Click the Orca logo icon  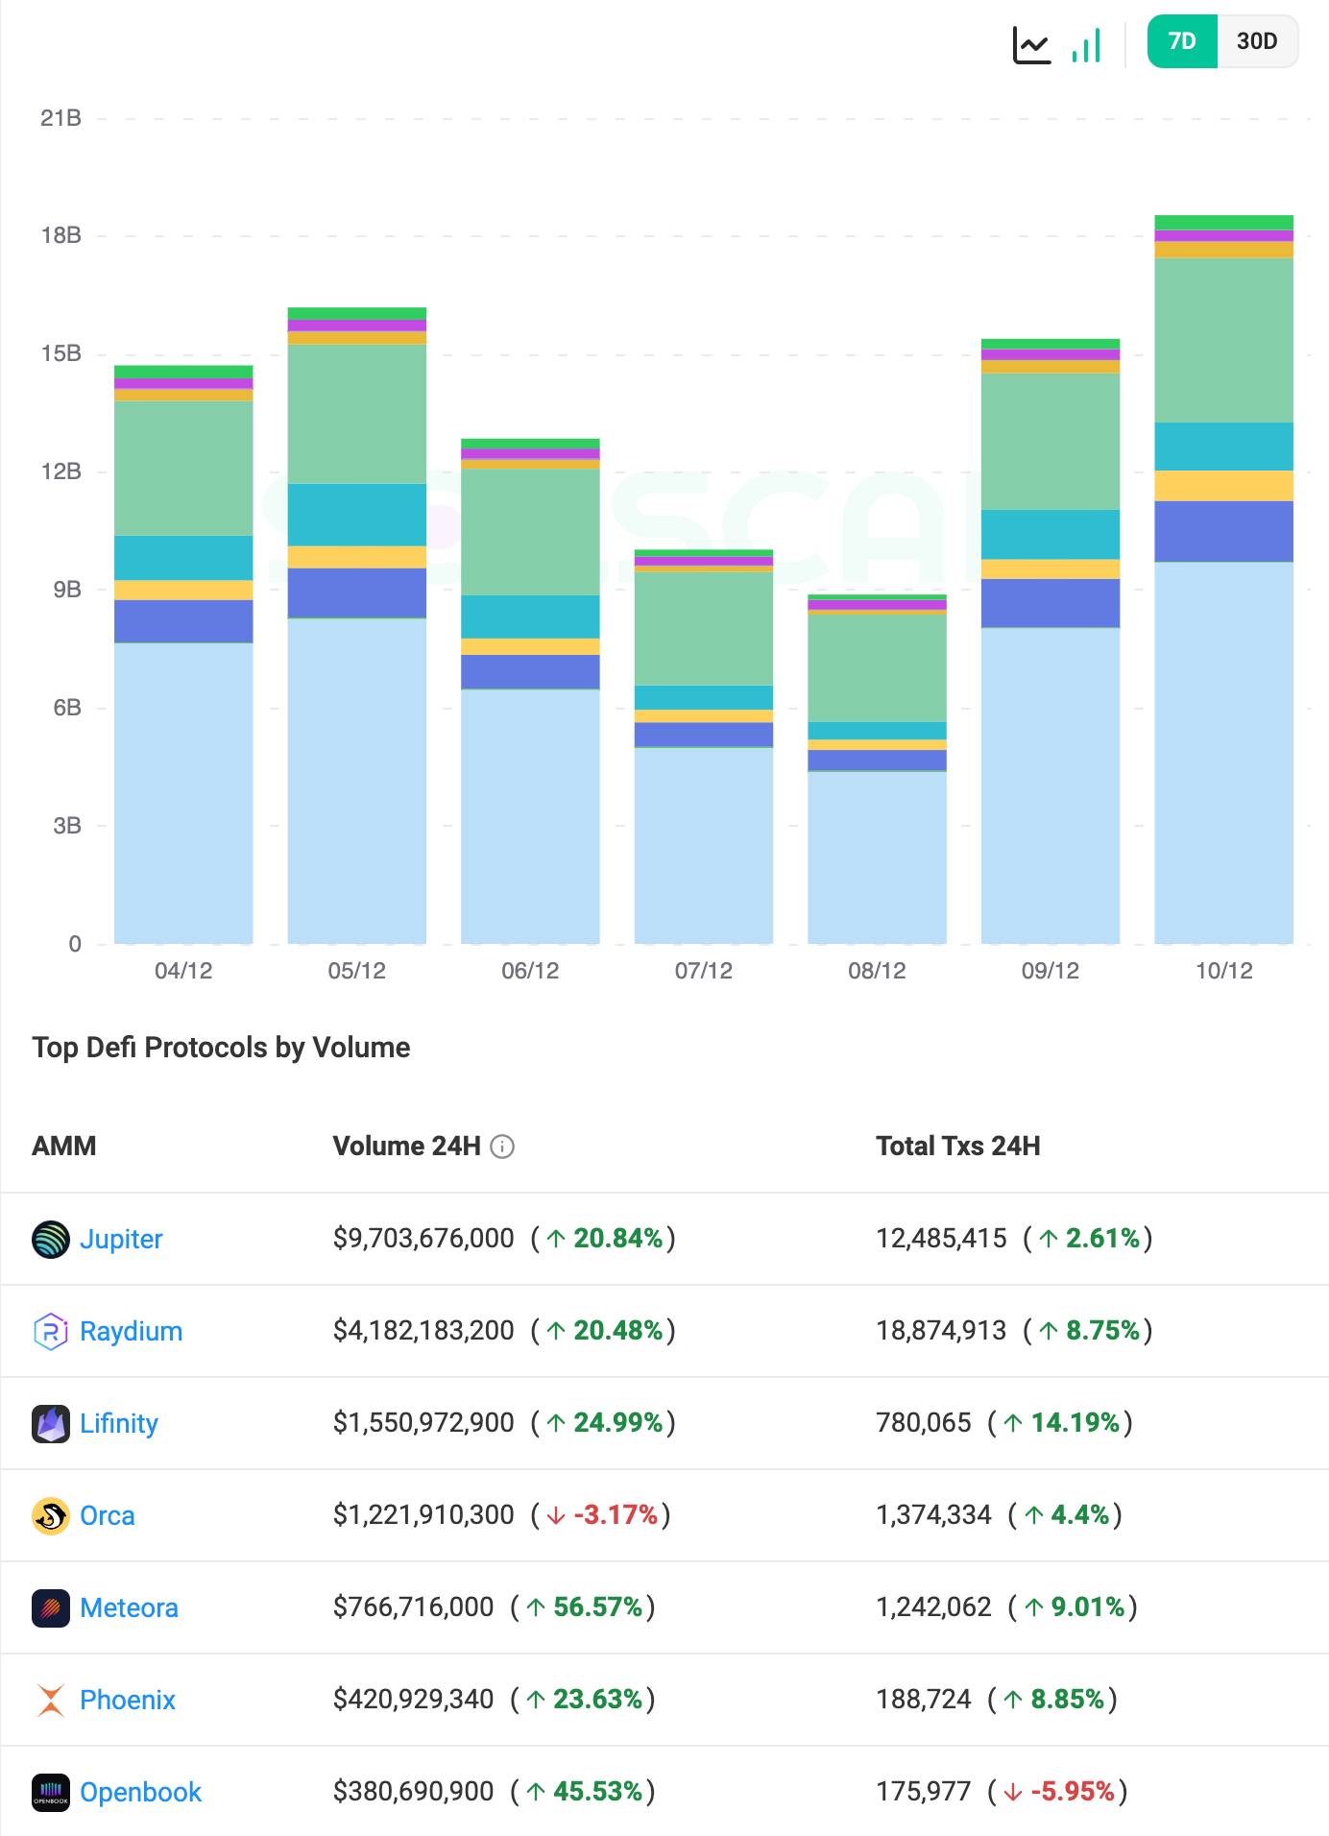[x=51, y=1516]
